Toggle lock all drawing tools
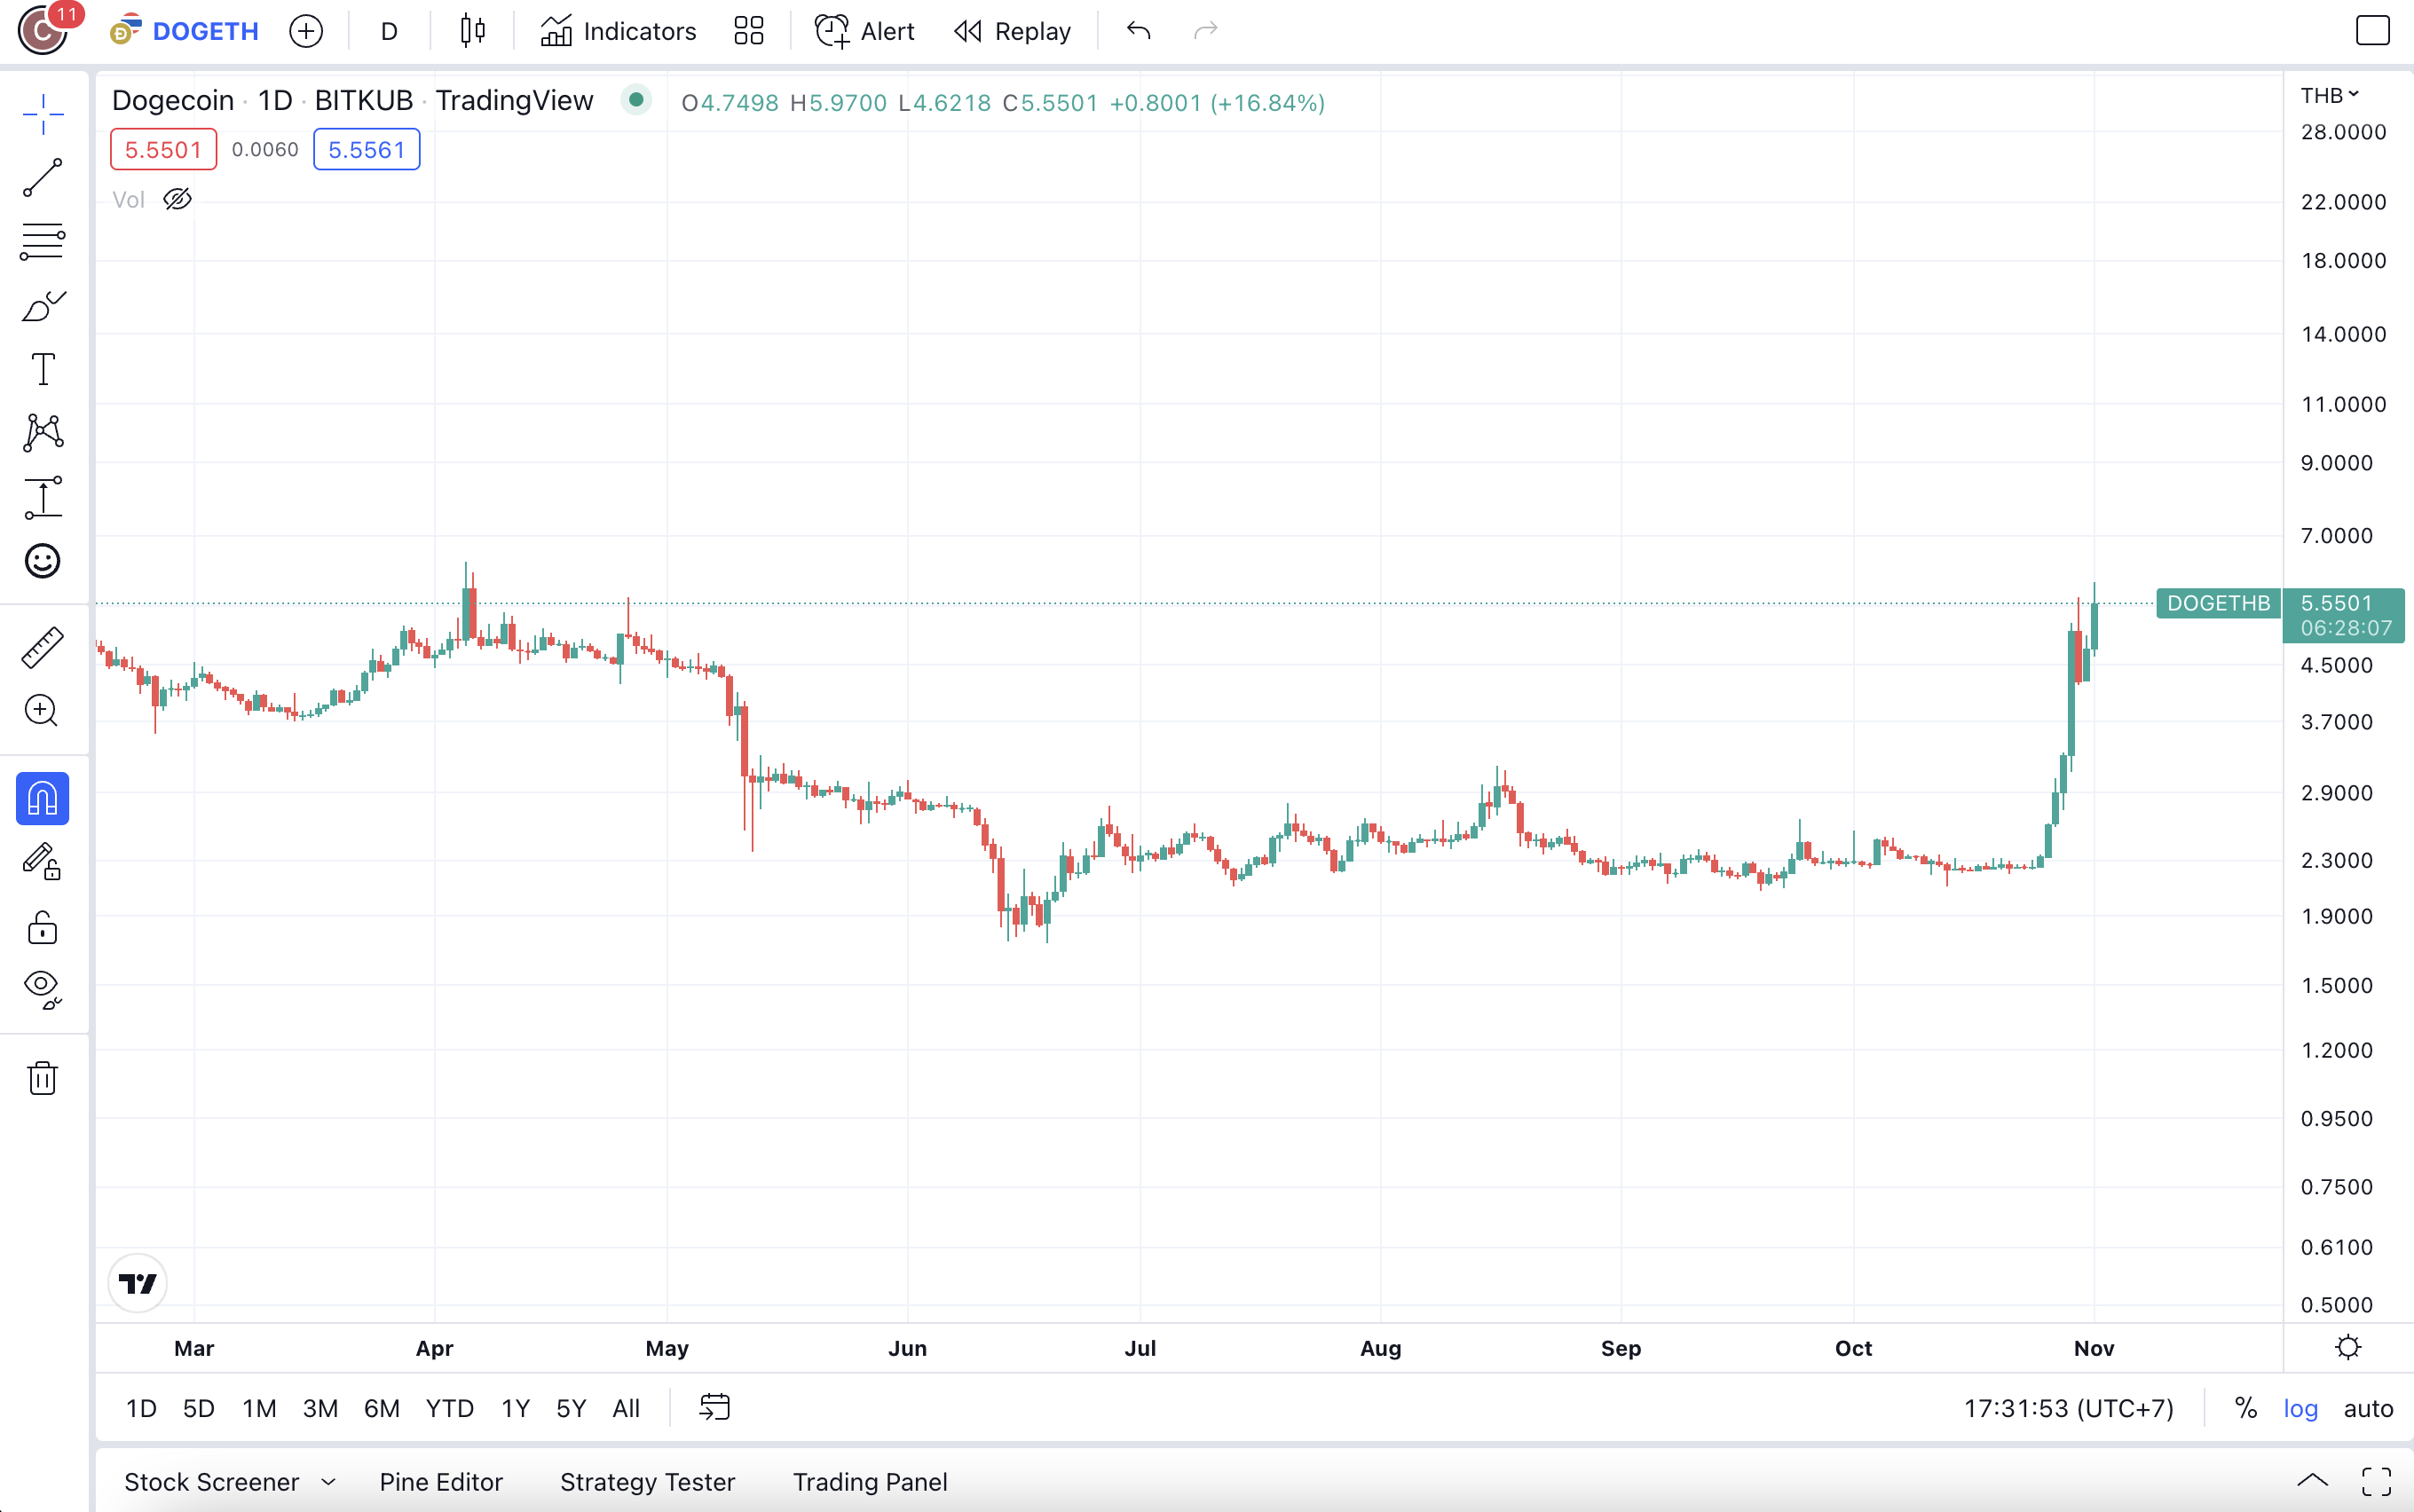Viewport: 2414px width, 1512px height. click(43, 927)
